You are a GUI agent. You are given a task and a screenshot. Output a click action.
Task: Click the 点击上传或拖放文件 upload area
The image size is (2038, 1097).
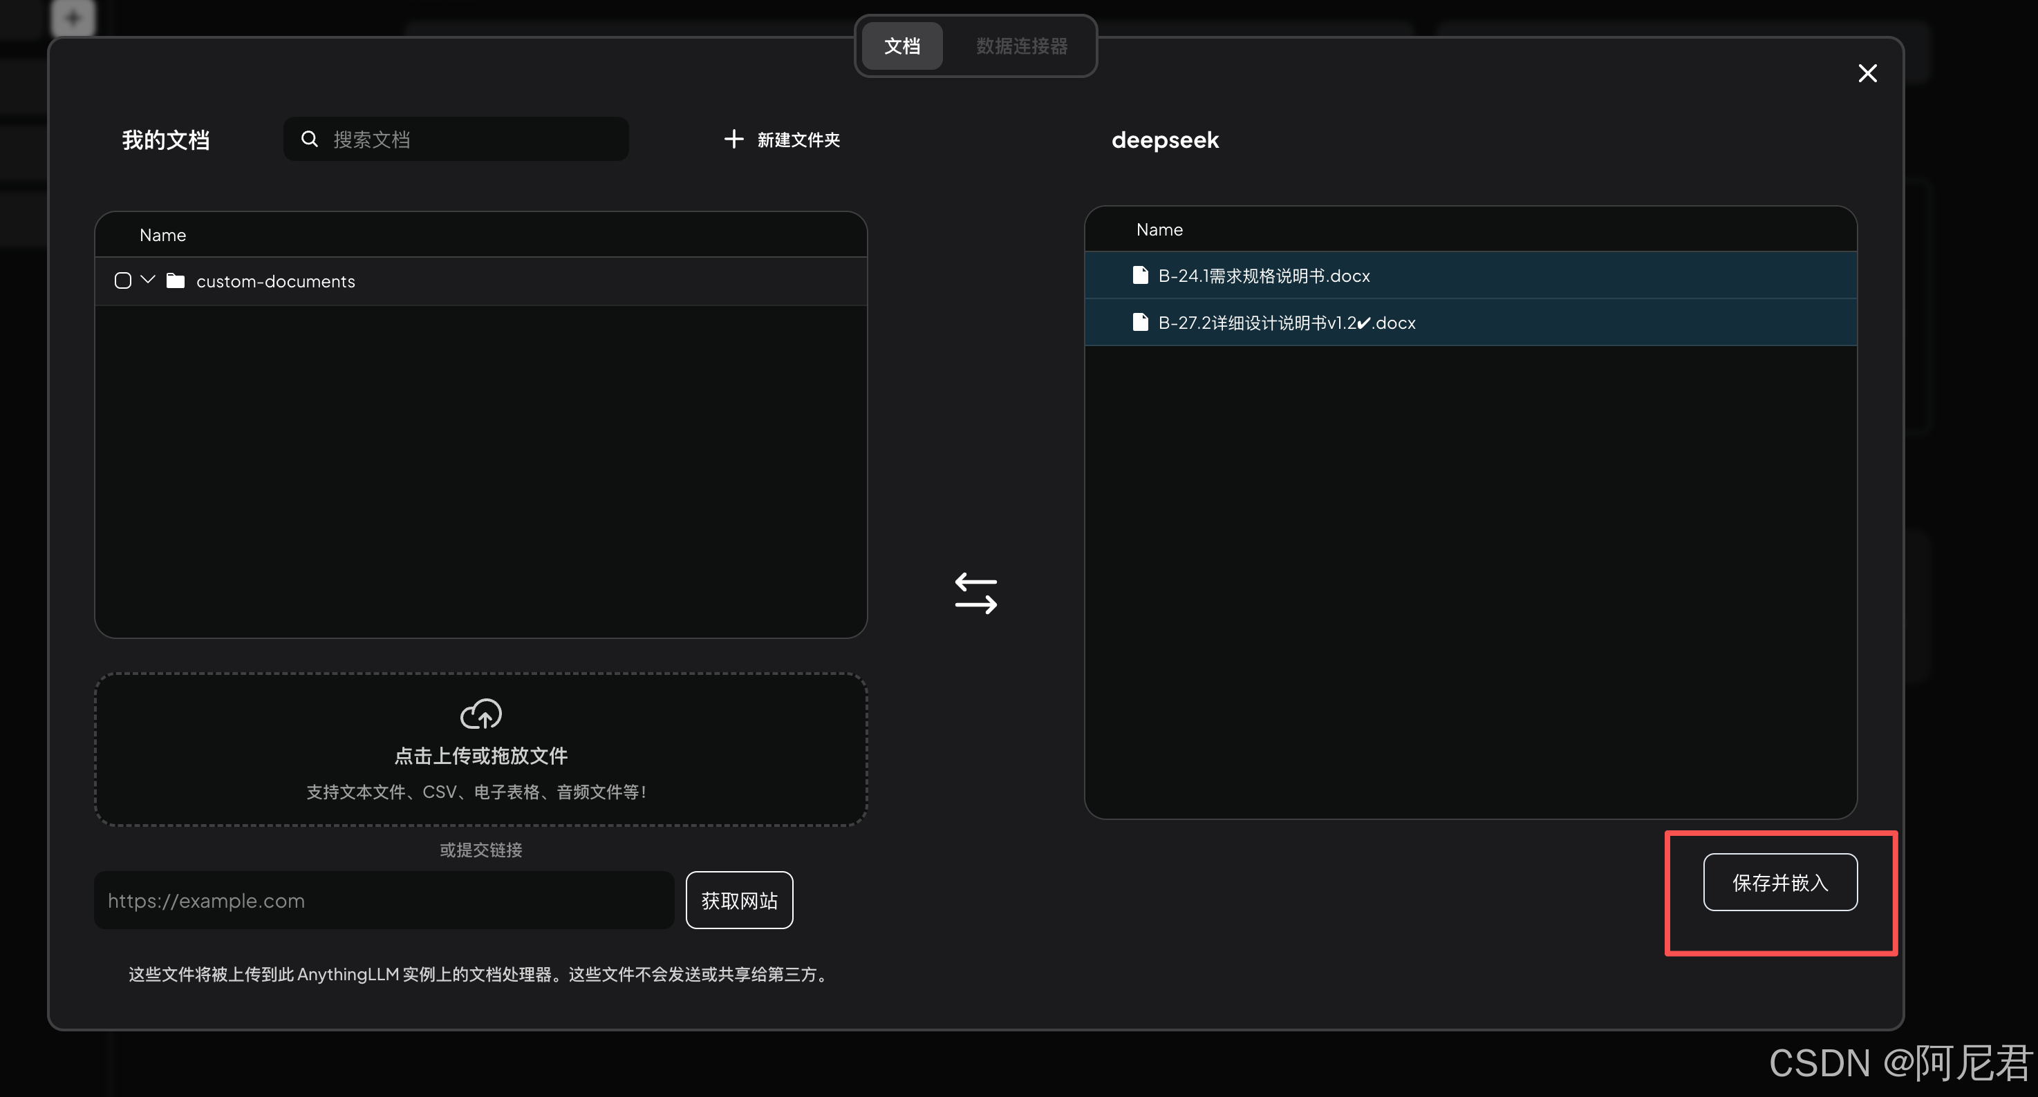tap(480, 756)
